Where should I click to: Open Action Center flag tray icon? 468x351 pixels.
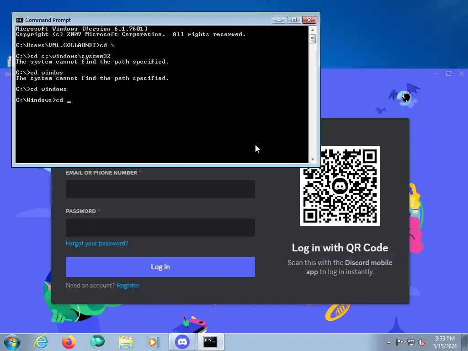click(399, 342)
